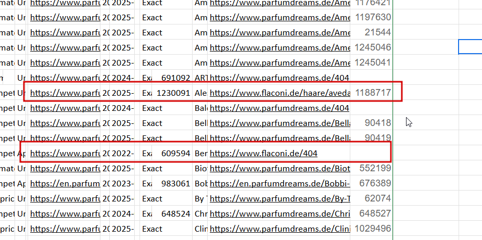This screenshot has width=482, height=240.
Task: Select the cell containing 1029496
Action: click(x=372, y=229)
